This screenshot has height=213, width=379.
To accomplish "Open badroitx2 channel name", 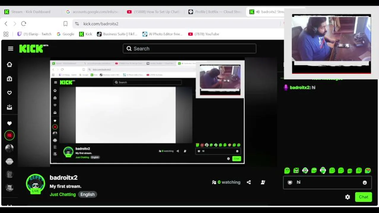I will [63, 177].
